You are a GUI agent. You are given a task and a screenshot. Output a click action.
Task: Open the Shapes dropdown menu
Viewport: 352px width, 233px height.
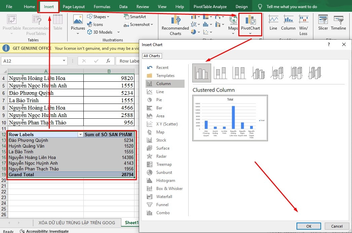pyautogui.click(x=98, y=16)
